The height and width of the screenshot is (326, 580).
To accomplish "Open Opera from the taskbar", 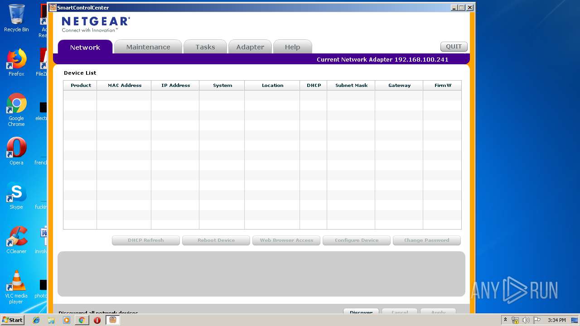I will coord(97,320).
